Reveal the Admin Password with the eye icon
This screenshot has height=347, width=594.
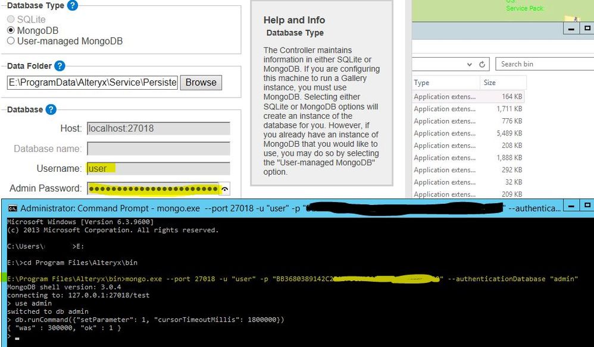click(224, 188)
